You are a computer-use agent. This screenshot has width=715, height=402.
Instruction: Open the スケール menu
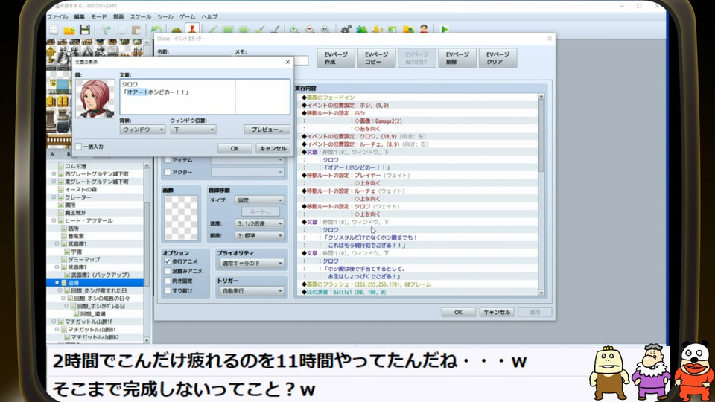coord(141,17)
